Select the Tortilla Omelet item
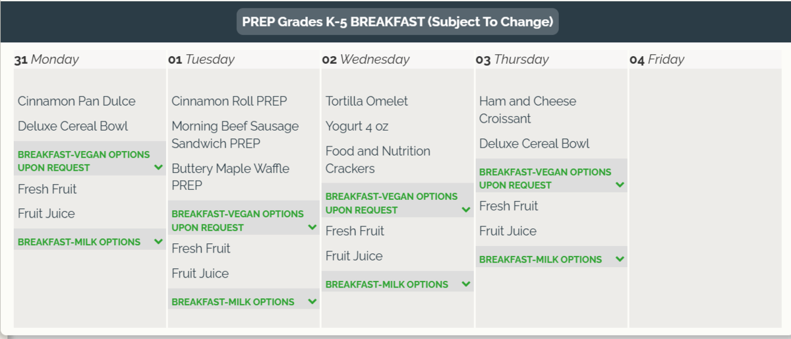The width and height of the screenshot is (791, 339). 366,101
